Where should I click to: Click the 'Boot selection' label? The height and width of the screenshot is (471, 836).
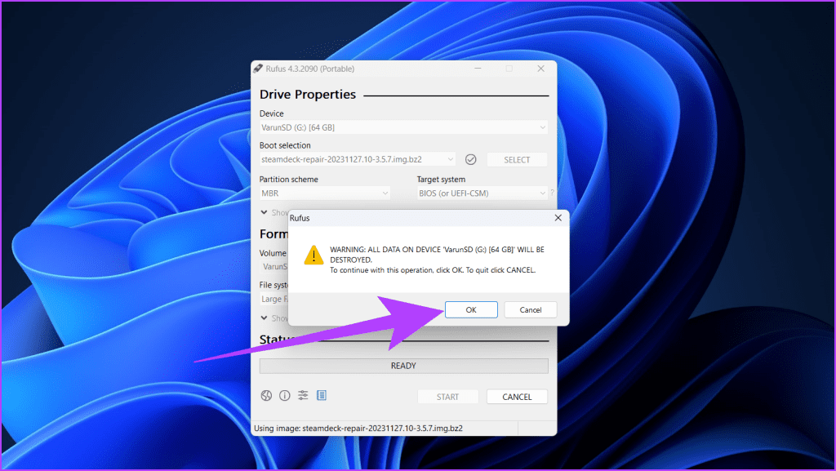(285, 145)
